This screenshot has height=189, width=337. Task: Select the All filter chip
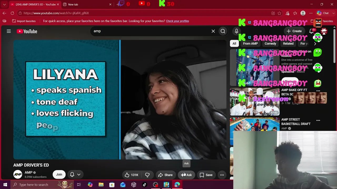click(x=234, y=44)
